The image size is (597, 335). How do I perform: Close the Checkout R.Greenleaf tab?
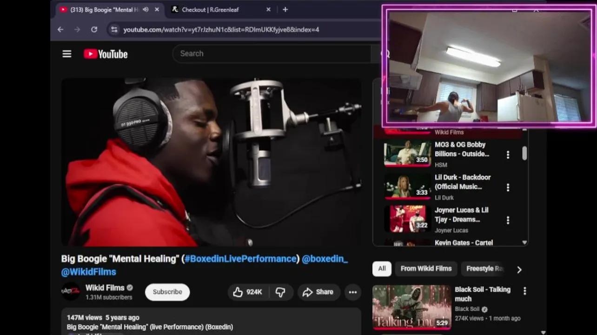[268, 9]
